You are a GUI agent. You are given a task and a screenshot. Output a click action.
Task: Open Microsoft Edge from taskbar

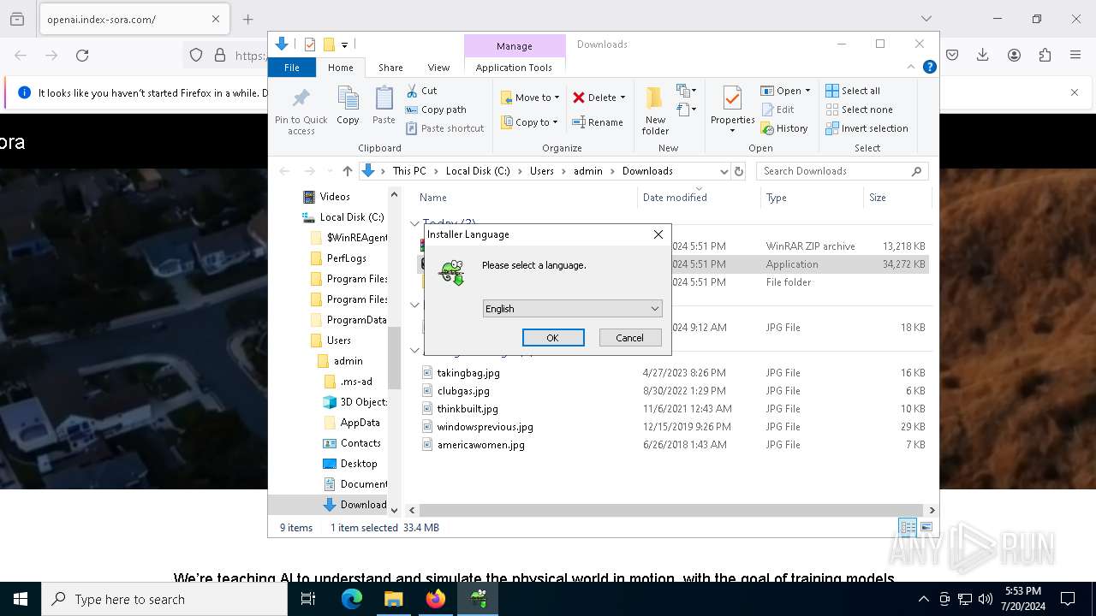pyautogui.click(x=352, y=599)
